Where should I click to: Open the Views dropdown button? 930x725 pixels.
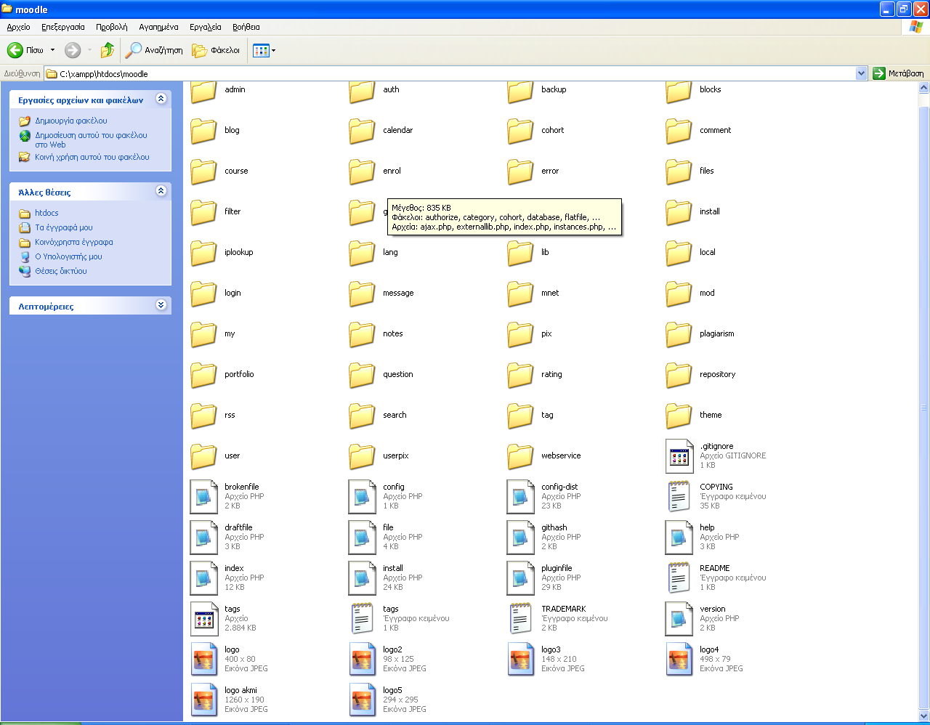pos(264,50)
